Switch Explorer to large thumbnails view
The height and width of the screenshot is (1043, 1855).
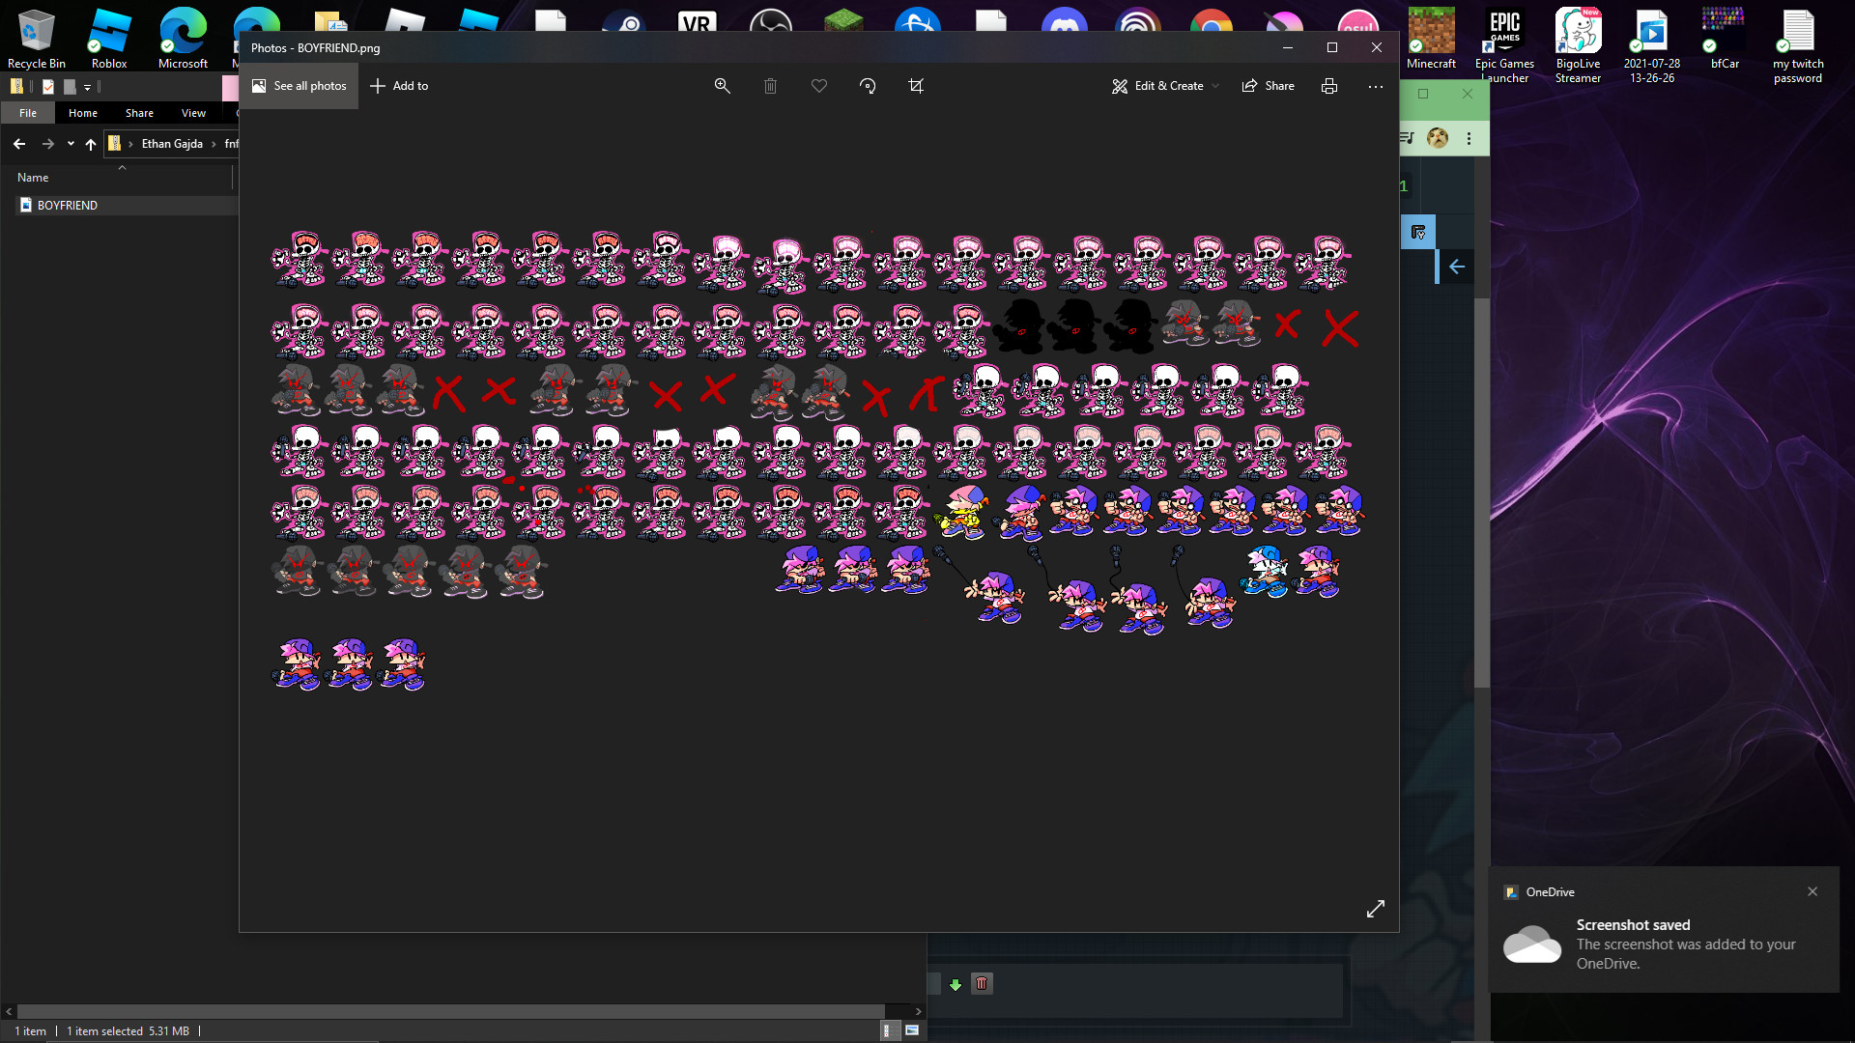point(912,1030)
